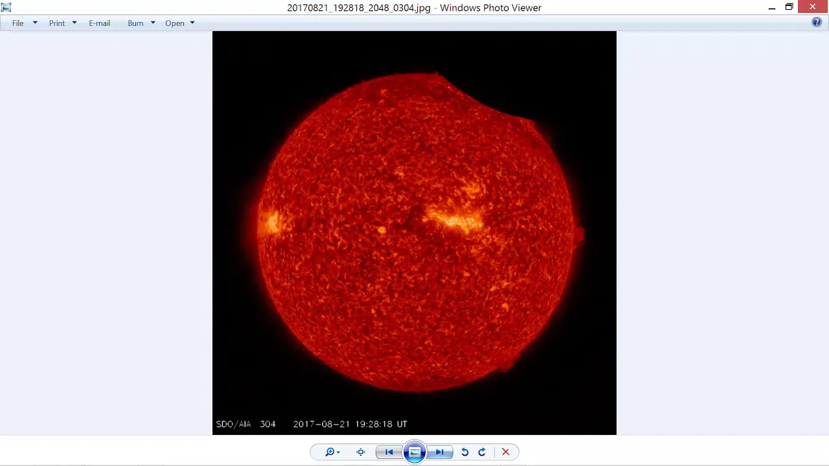The height and width of the screenshot is (466, 829).
Task: Go to the next photo
Action: pyautogui.click(x=440, y=452)
